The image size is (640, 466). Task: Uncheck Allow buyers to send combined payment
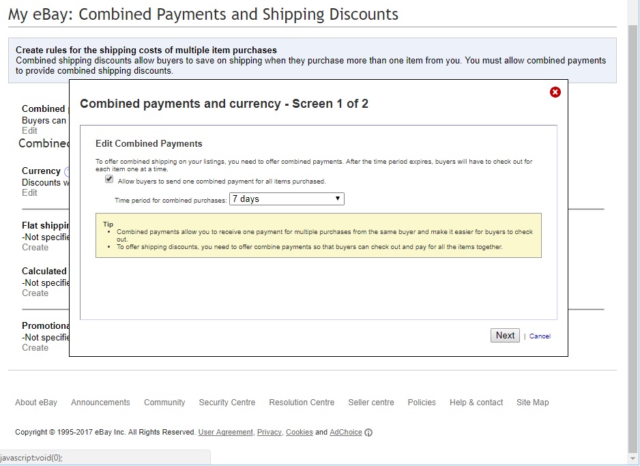point(109,179)
